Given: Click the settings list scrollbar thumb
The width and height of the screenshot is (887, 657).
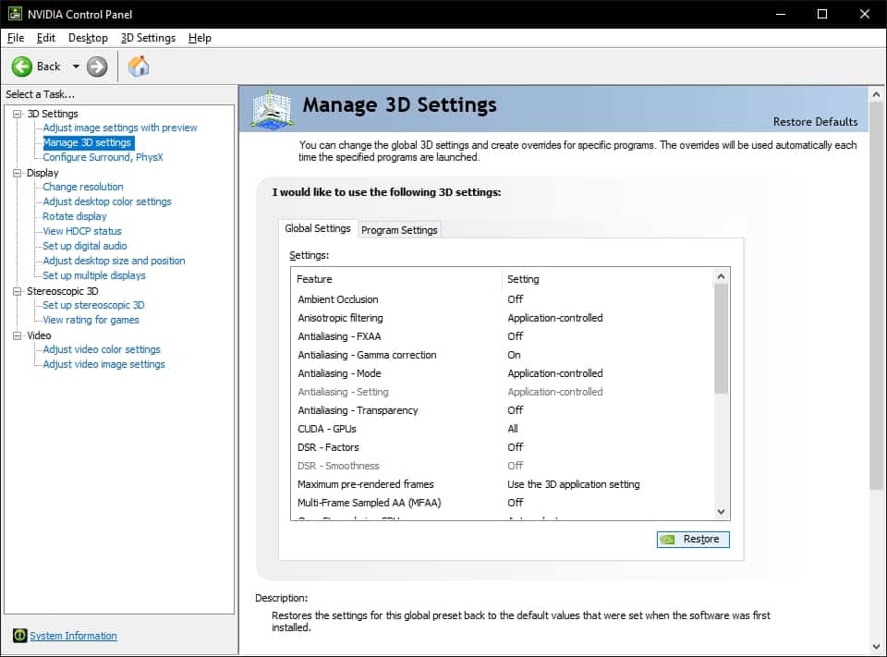Looking at the screenshot, I should [721, 338].
